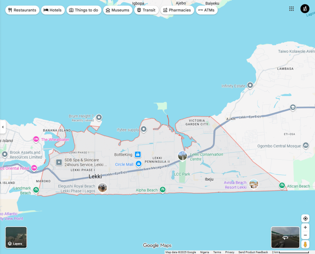Viewport: 315px width, 254px height.
Task: Click the Infinity Estate pin
Action: 250,85
